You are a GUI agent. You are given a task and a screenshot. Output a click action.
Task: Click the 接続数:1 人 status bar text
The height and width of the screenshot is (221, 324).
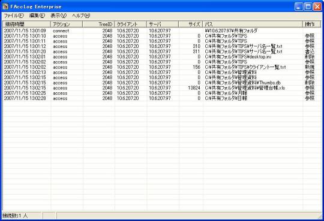tap(15, 216)
